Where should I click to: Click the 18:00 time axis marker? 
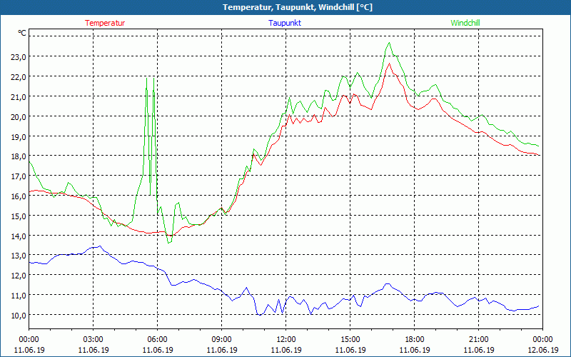[414, 339]
